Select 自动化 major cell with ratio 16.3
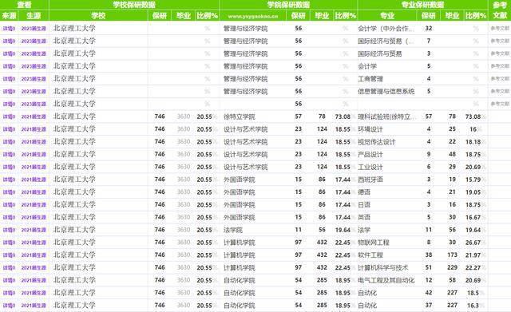 367,306
